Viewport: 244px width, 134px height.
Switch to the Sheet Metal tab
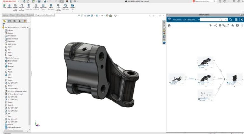tap(21, 15)
